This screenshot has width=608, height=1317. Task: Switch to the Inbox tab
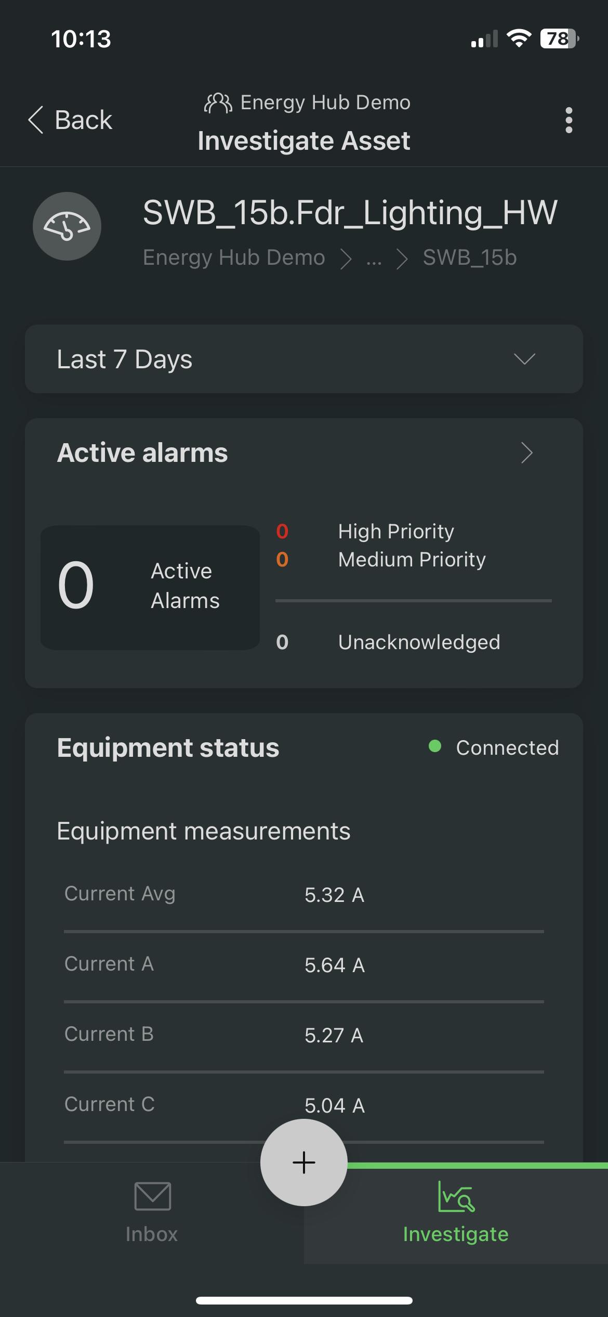pos(152,1213)
